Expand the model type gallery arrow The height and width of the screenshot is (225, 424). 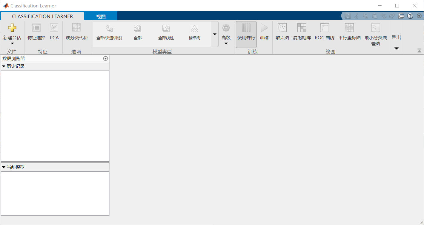[215, 34]
